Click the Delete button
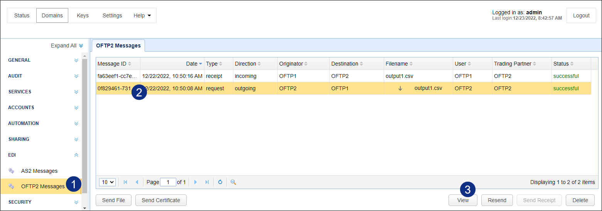 [x=580, y=200]
